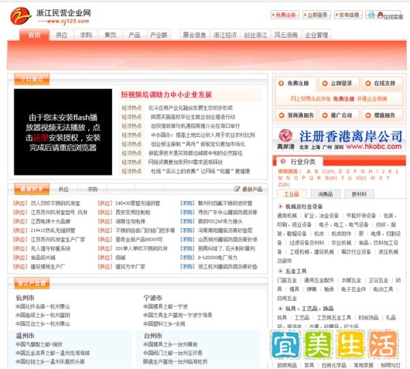Open 湖南住宅电梯 supply listing

pos(131,222)
